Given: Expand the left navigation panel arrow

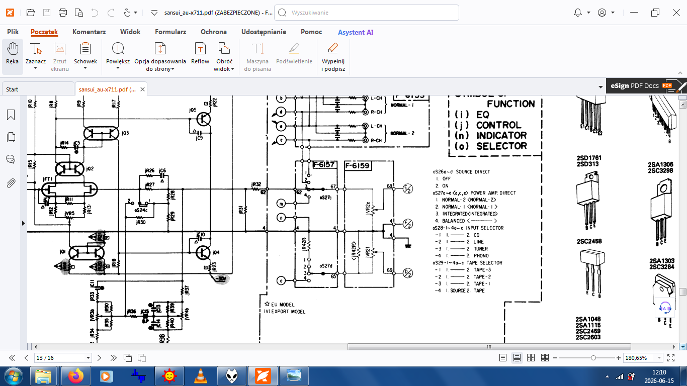Looking at the screenshot, I should pos(23,222).
